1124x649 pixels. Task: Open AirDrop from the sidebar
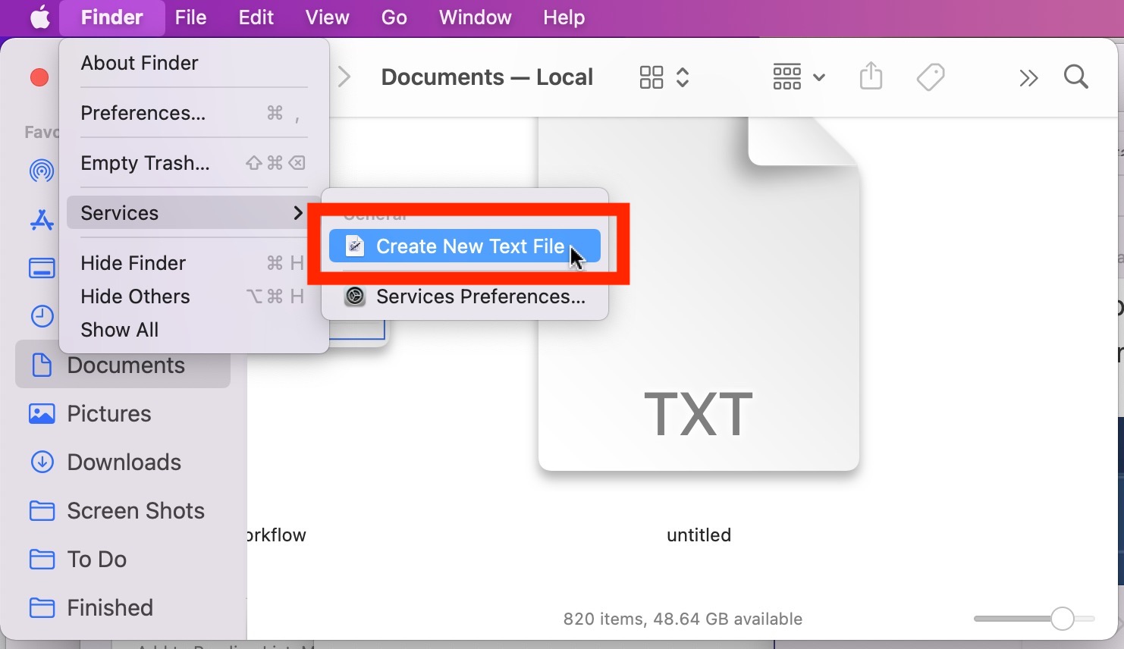(42, 171)
